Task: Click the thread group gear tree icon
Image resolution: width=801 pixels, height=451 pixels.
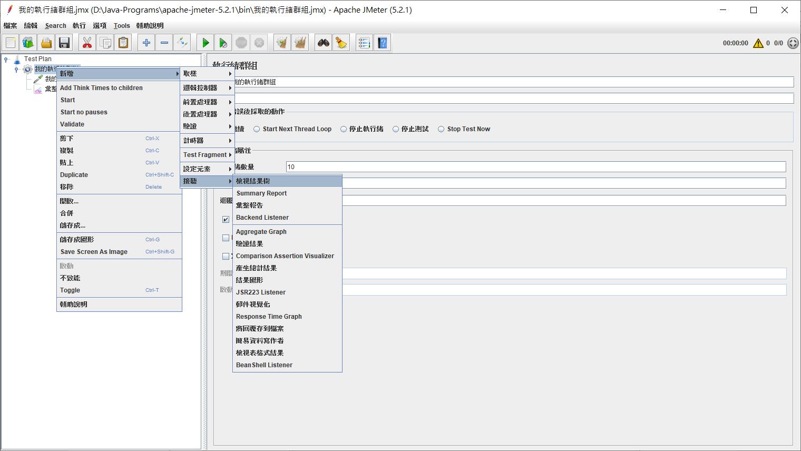Action: pos(27,69)
